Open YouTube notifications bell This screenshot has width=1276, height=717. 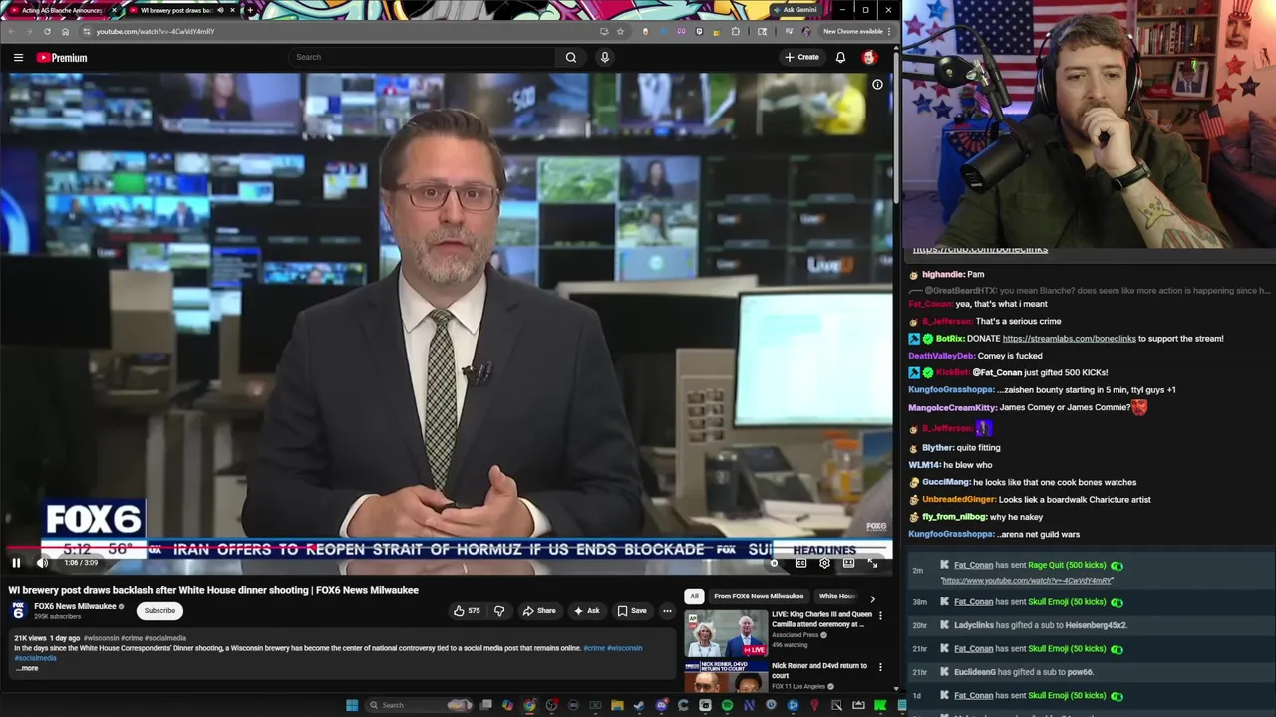point(840,57)
